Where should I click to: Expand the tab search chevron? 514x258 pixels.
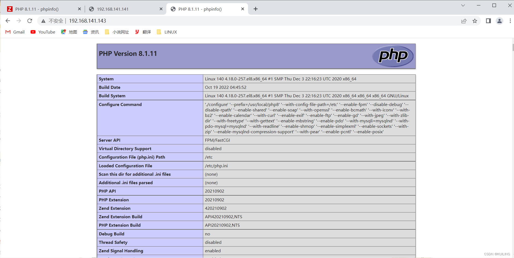[x=463, y=5]
